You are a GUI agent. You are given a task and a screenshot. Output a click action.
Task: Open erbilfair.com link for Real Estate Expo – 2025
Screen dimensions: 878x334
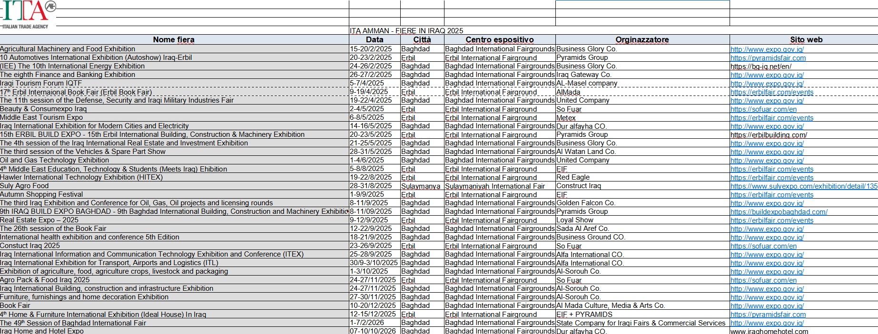click(x=772, y=220)
